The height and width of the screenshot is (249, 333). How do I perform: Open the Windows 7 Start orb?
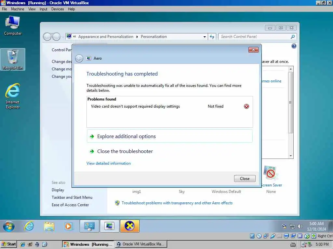click(9, 226)
